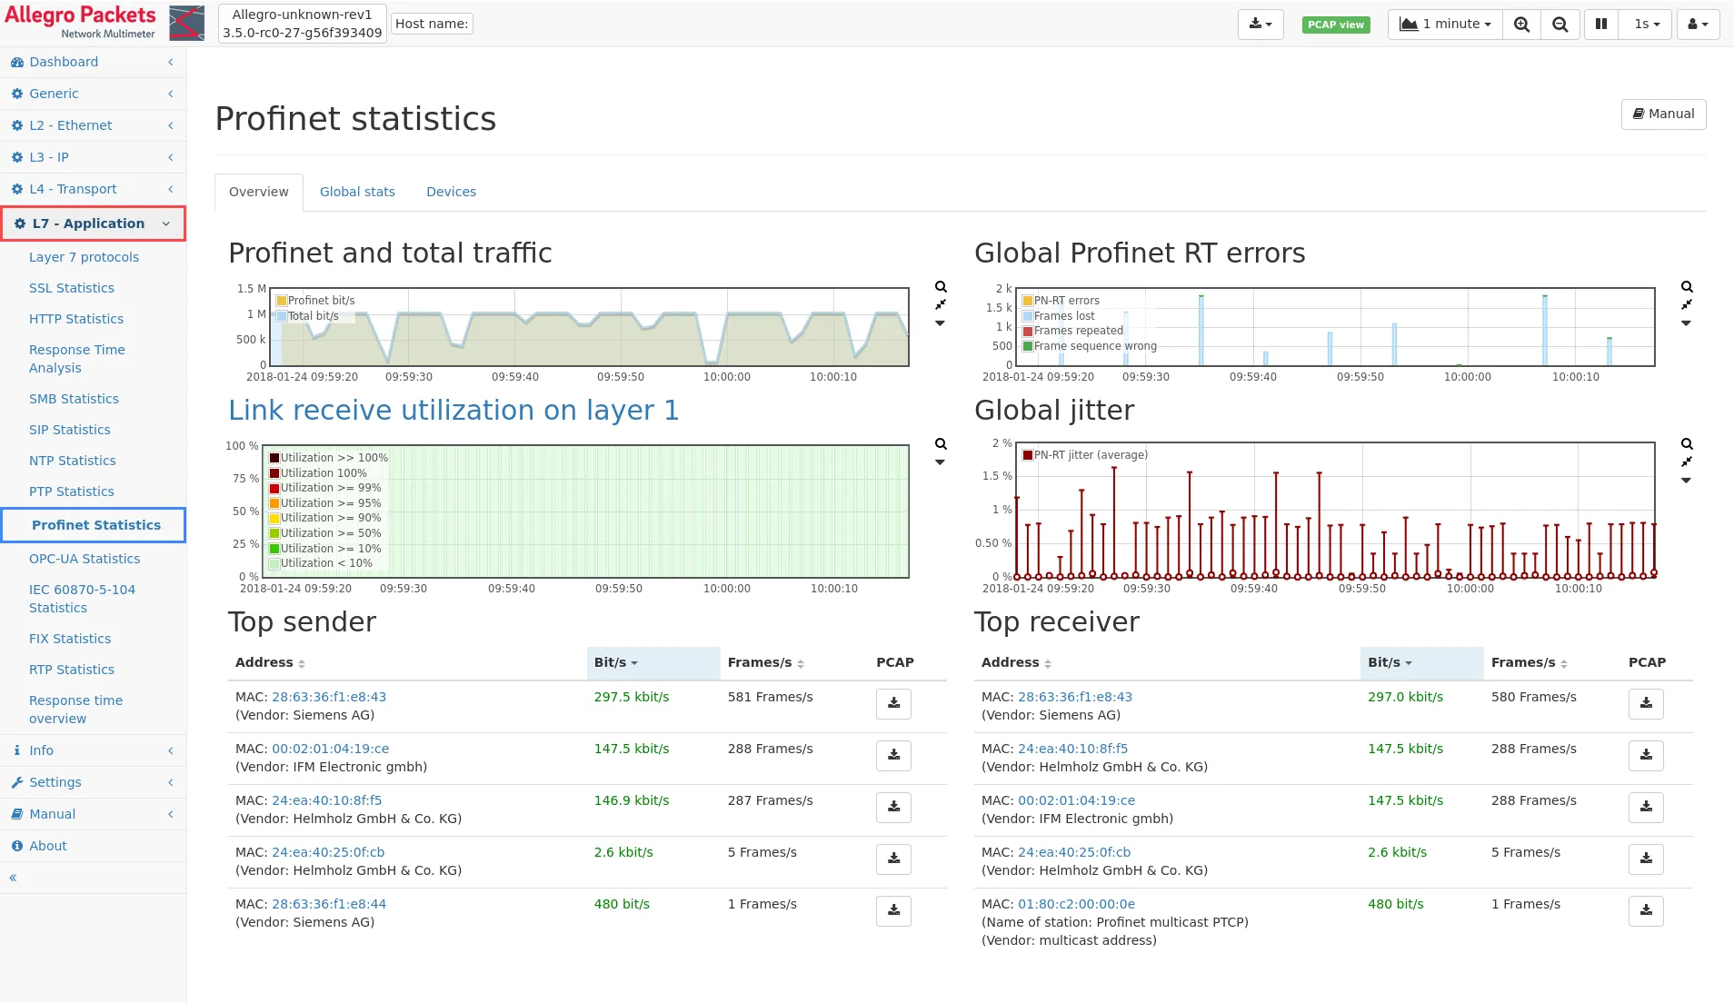This screenshot has width=1734, height=1003.
Task: Toggle PN-RT jitter (average) legend entry
Action: pos(1090,455)
